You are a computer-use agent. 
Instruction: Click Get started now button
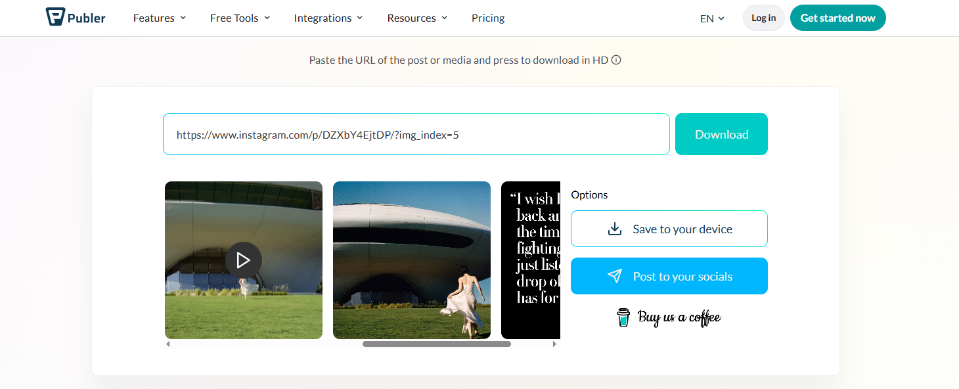[x=838, y=18]
